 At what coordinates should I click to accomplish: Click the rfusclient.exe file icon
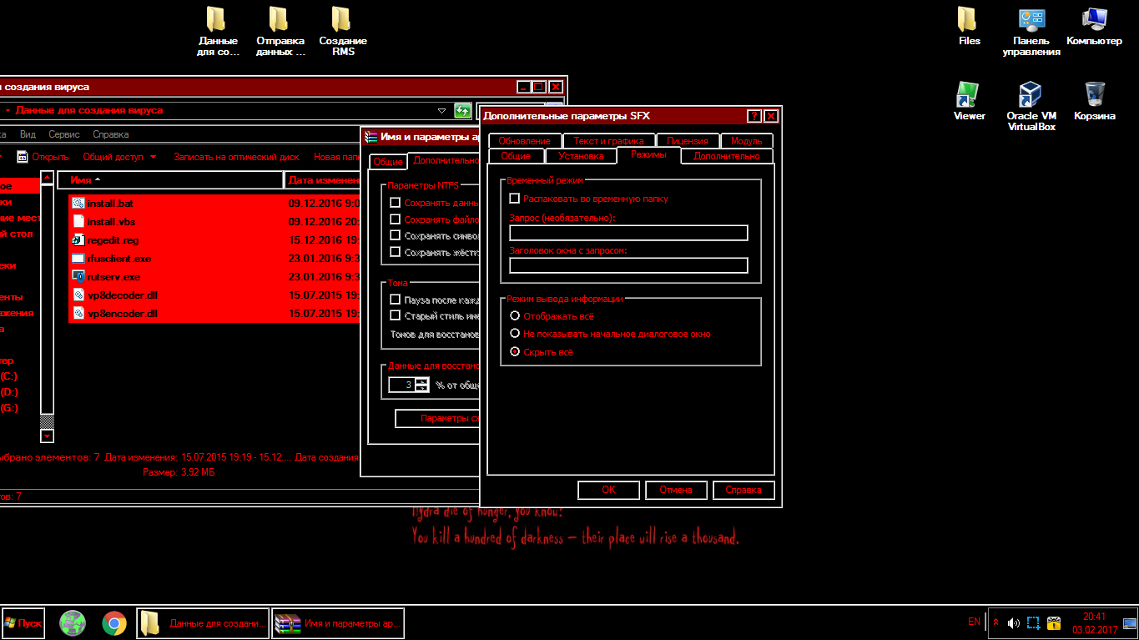coord(78,258)
